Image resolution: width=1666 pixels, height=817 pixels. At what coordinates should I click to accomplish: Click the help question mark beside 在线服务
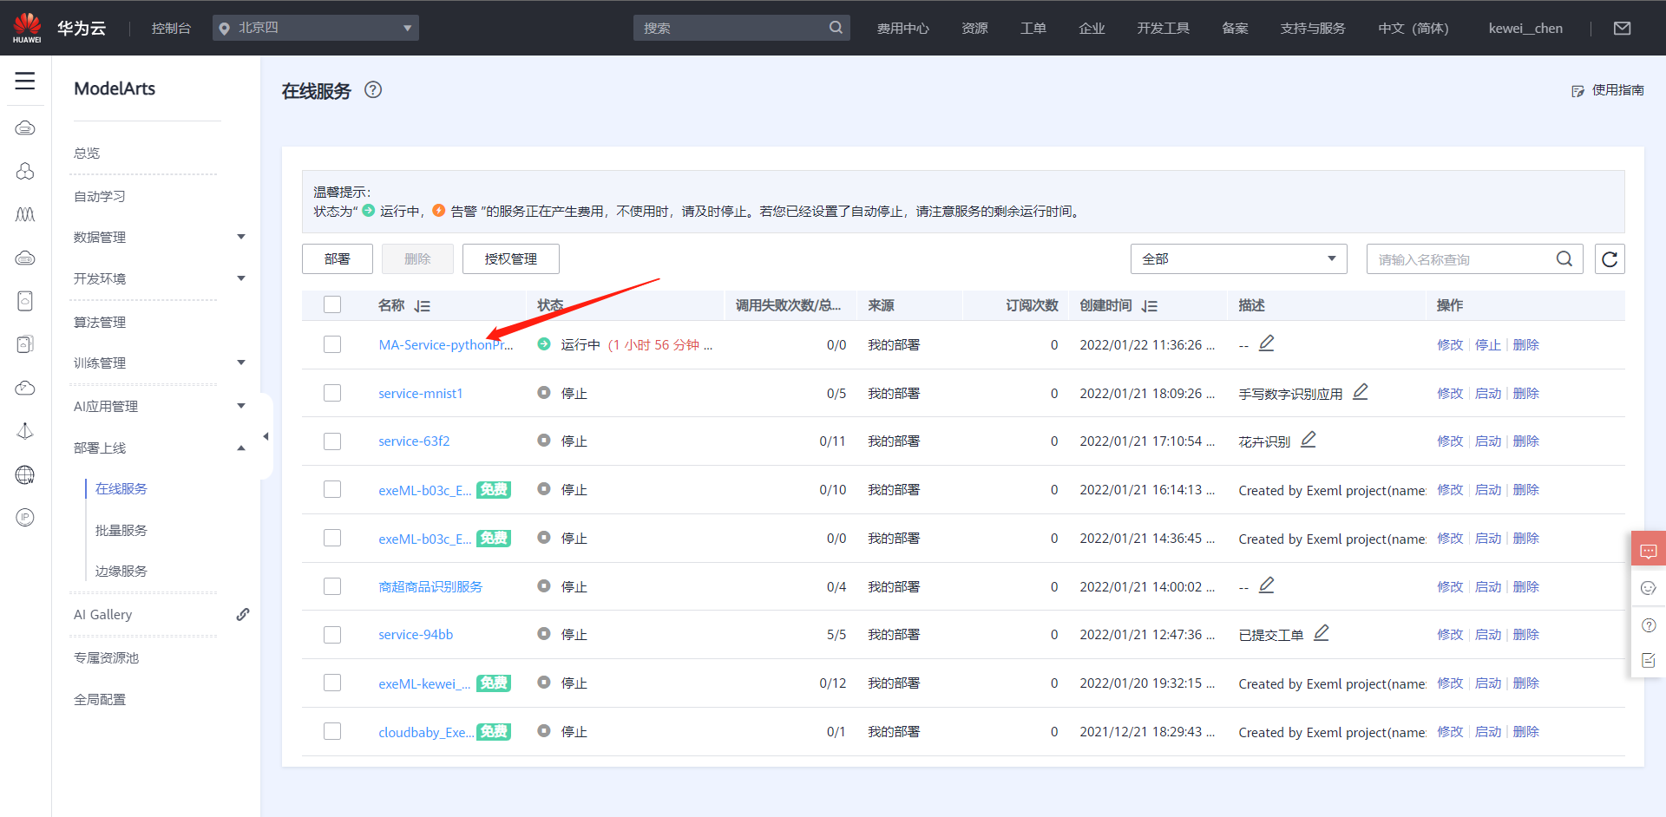[x=373, y=89]
